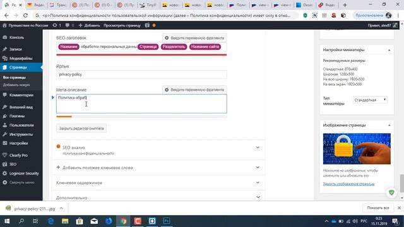Click the meta description length progress bar
The image size is (404, 227).
pos(141,117)
